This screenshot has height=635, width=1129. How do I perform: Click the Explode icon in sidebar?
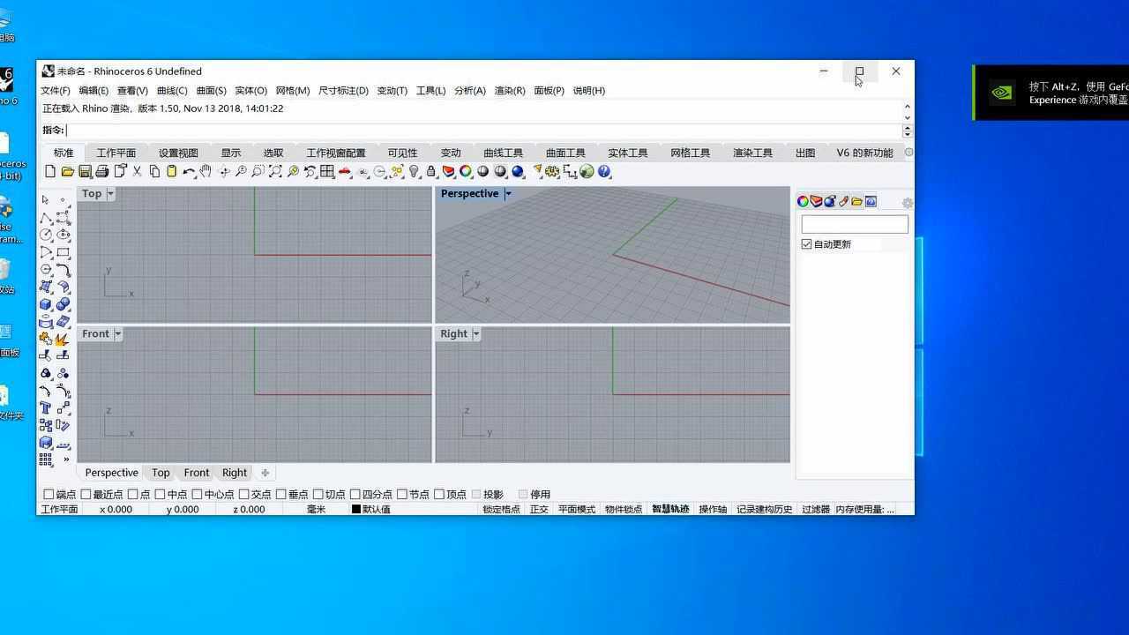coord(63,339)
